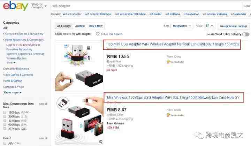This screenshot has height=146, width=251.
Task: Go back to Computers/Tablets & Networking category
Action: click(x=23, y=34)
